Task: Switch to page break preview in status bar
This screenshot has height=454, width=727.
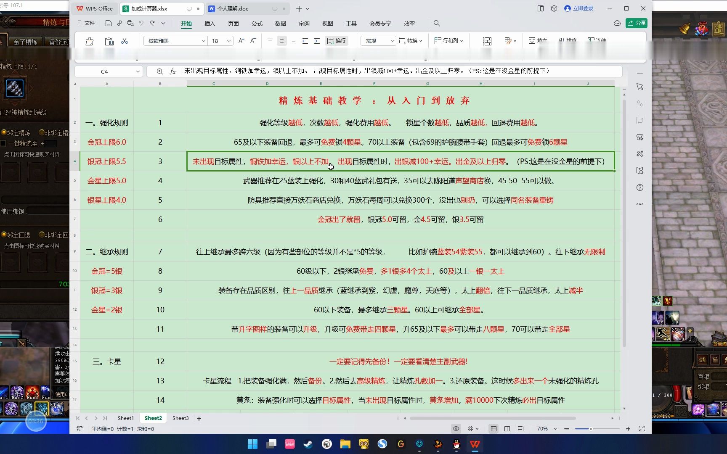Action: (520, 429)
